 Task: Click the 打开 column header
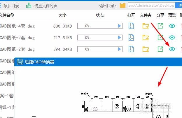pyautogui.click(x=131, y=15)
